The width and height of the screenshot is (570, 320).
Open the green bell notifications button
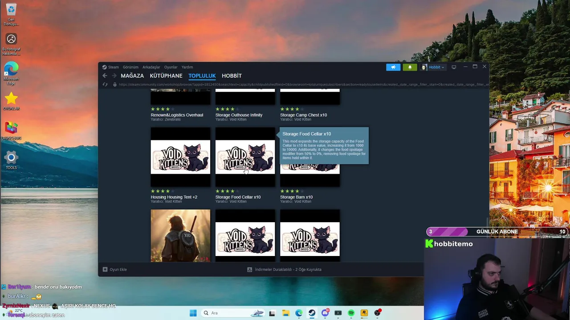tap(410, 67)
